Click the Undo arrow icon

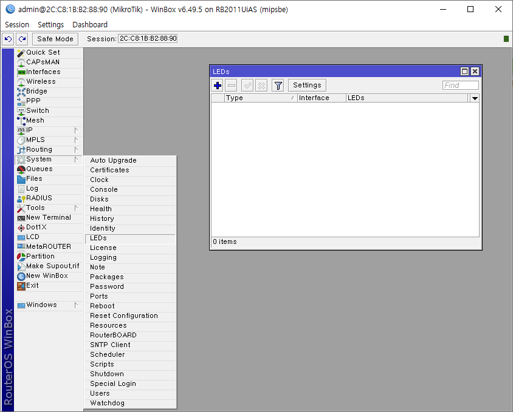pyautogui.click(x=8, y=39)
